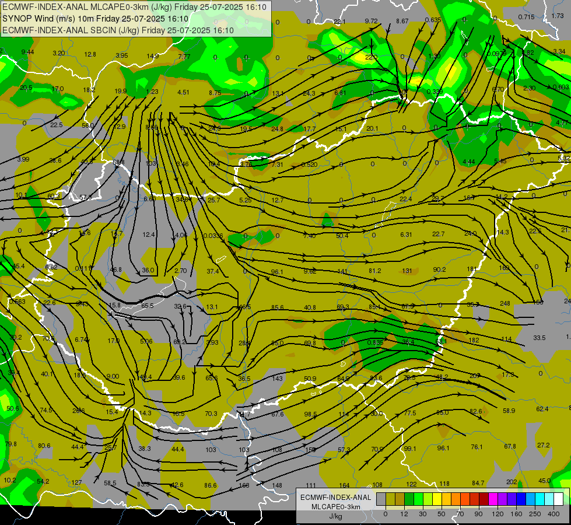Click the legend label 'MLCAPE0-3km'
The image size is (571, 525).
pyautogui.click(x=336, y=507)
